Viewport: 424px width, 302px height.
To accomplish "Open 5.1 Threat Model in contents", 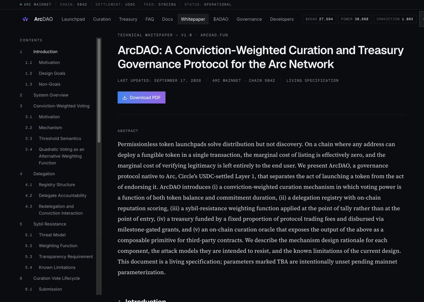I will [x=52, y=235].
